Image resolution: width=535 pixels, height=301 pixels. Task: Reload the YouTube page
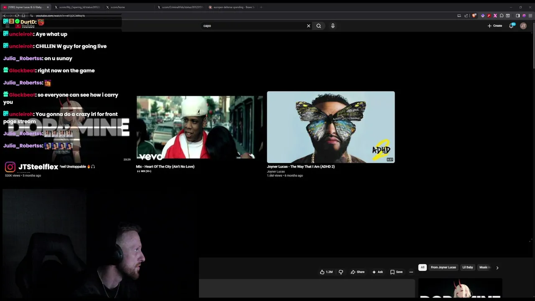point(17,15)
